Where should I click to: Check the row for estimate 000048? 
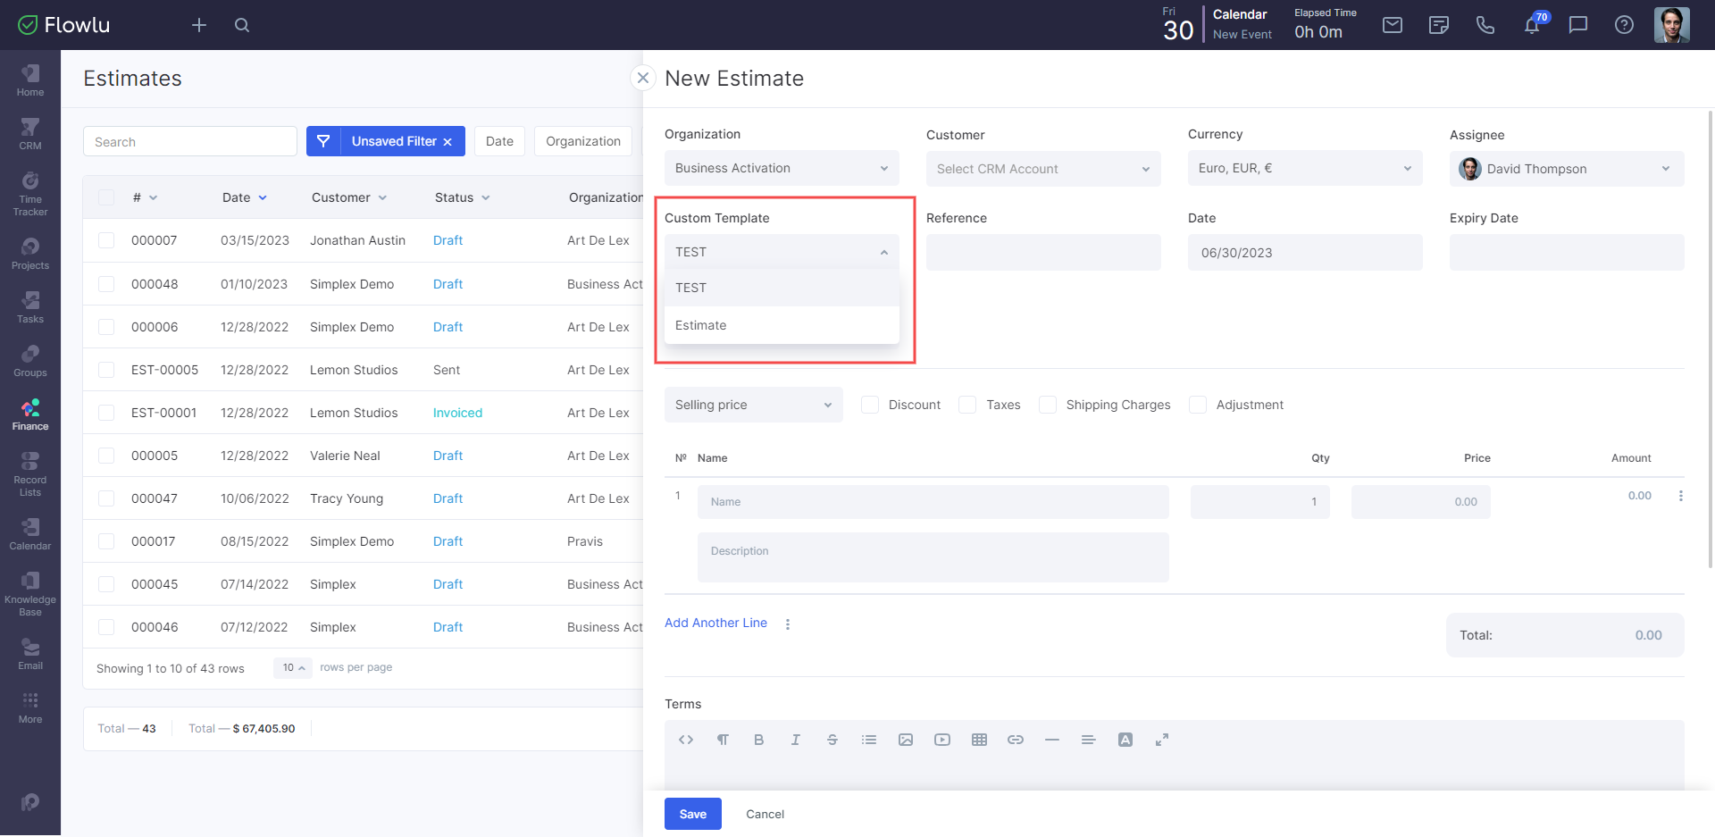pos(106,284)
